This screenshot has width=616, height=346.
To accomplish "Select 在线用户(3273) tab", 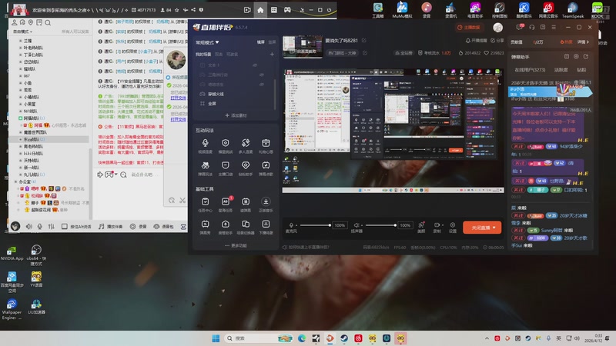I will click(x=530, y=70).
